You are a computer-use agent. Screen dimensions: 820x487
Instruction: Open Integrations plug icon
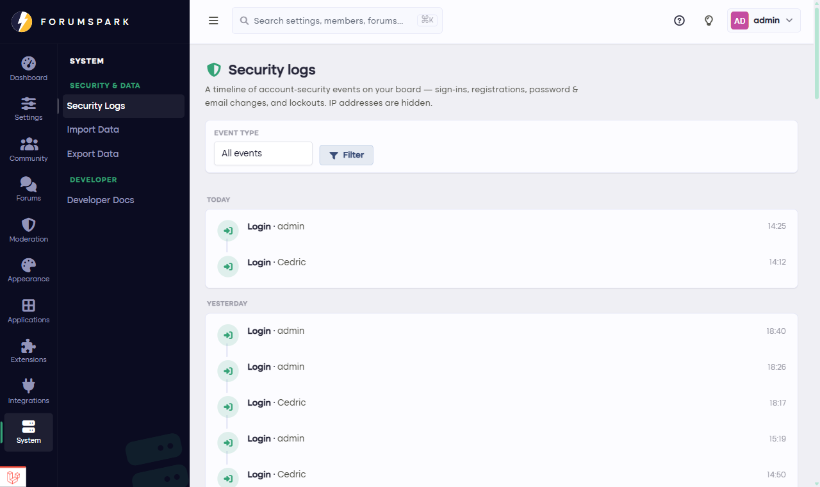tap(28, 386)
